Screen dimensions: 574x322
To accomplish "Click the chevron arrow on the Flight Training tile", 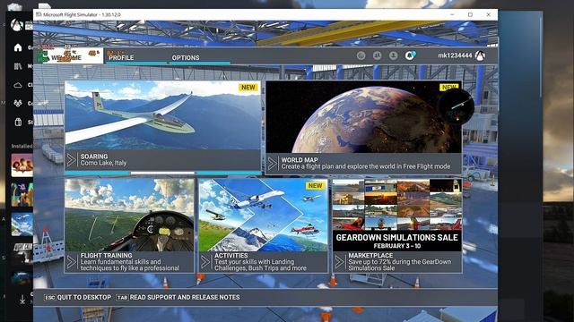I will coord(72,262).
